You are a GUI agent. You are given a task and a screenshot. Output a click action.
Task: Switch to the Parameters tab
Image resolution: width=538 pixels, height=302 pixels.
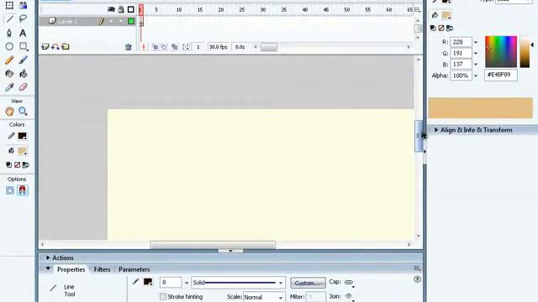click(134, 269)
